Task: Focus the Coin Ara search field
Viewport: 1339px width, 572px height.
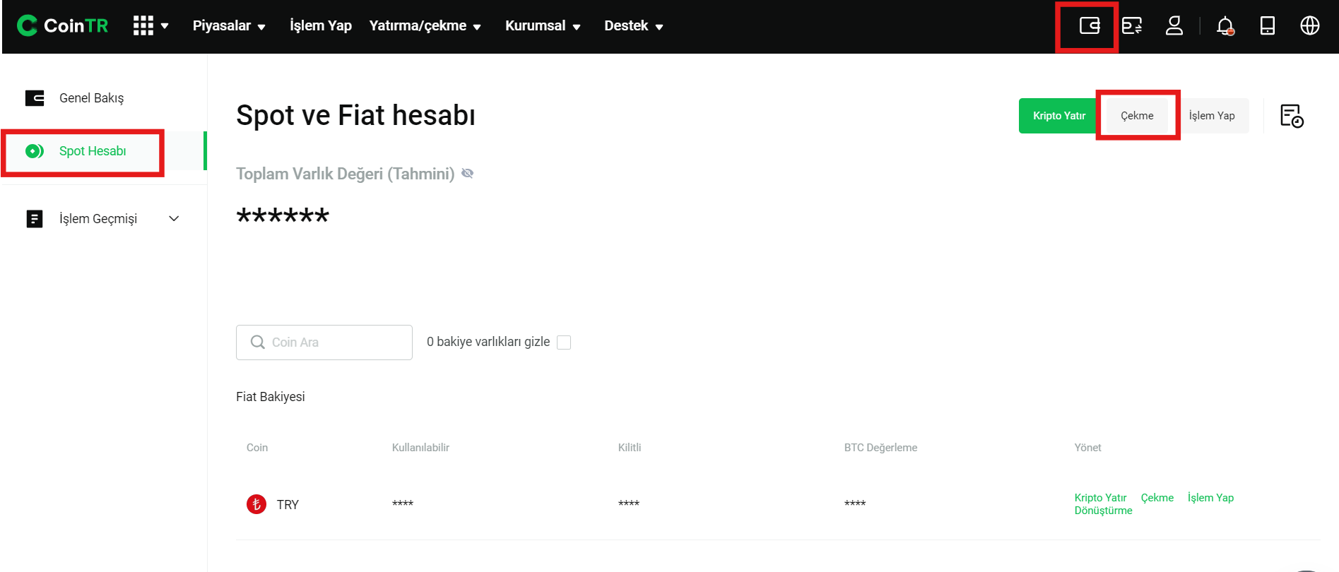Action: coord(324,342)
